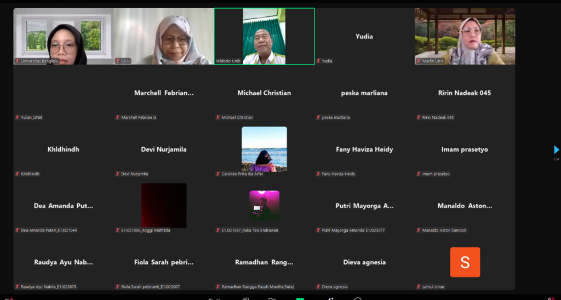Click muted mic icon beside Yulian_UNIB label
This screenshot has height=300, width=561.
click(x=17, y=118)
